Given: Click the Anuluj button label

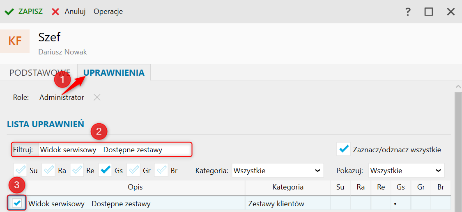Looking at the screenshot, I should tap(75, 12).
